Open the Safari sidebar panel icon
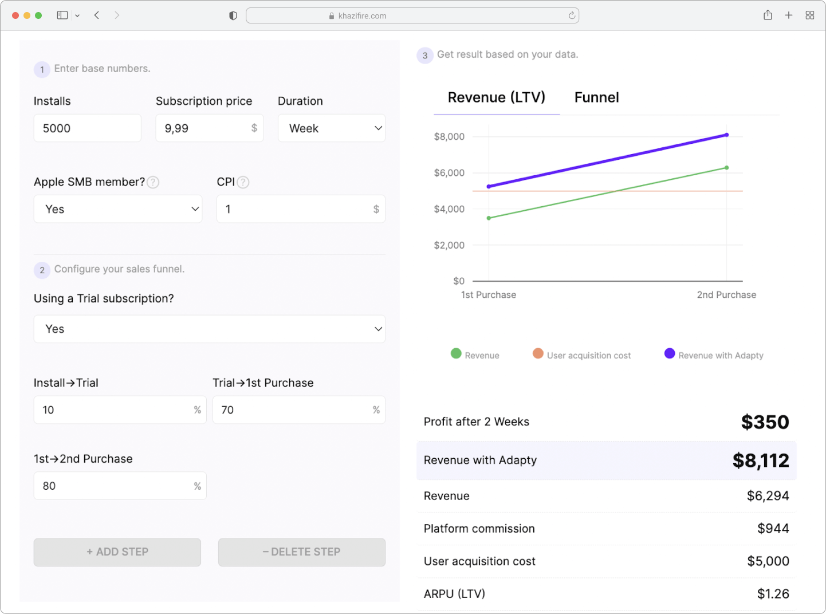Image resolution: width=826 pixels, height=614 pixels. [x=62, y=15]
